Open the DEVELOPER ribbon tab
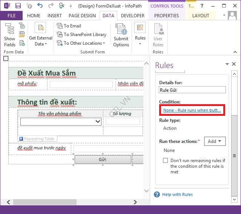The image size is (241, 214). 133,16
